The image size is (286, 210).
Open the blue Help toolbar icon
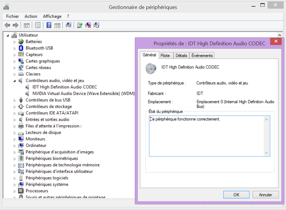[49, 25]
